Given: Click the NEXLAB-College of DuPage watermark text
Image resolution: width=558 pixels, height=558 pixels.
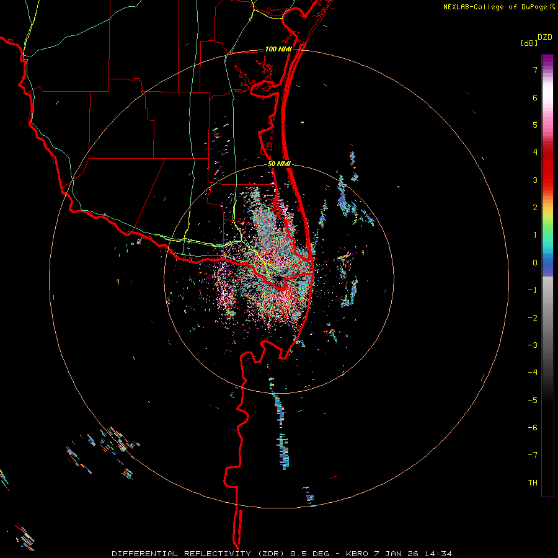Looking at the screenshot, I should 496,7.
